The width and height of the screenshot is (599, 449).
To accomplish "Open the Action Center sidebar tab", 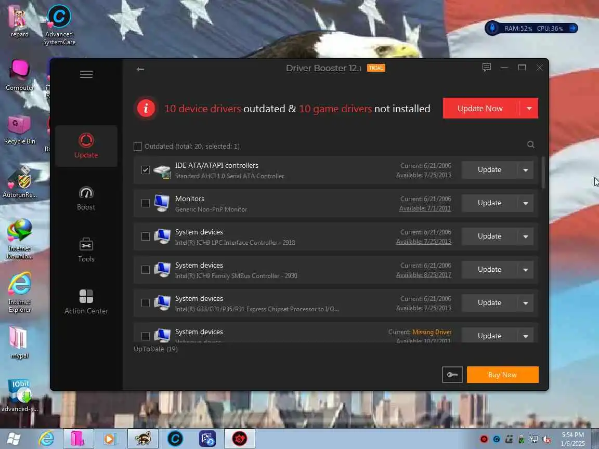I will (86, 301).
